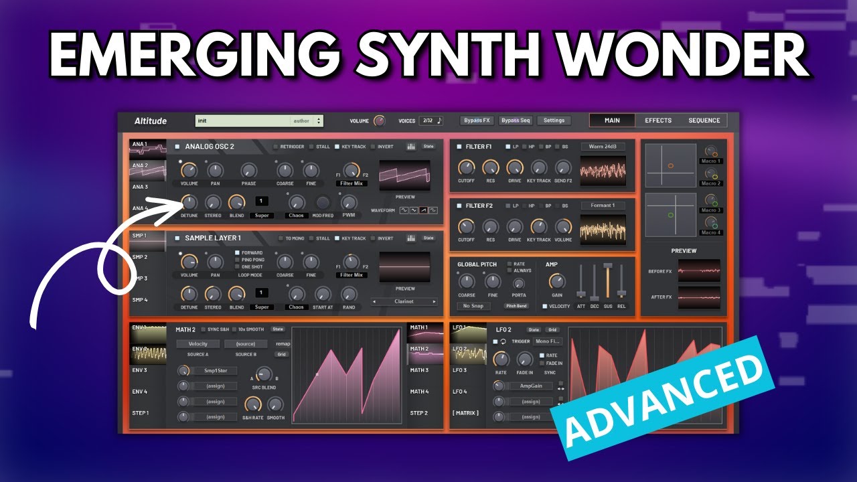Open keyboard range icon in Sample Layer 1

(410, 238)
